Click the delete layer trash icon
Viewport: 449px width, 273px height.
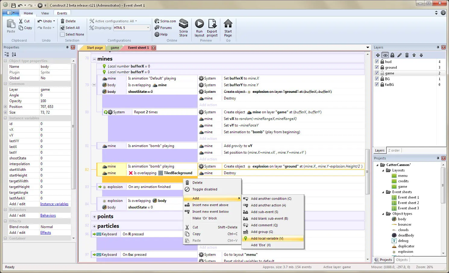tap(407, 55)
